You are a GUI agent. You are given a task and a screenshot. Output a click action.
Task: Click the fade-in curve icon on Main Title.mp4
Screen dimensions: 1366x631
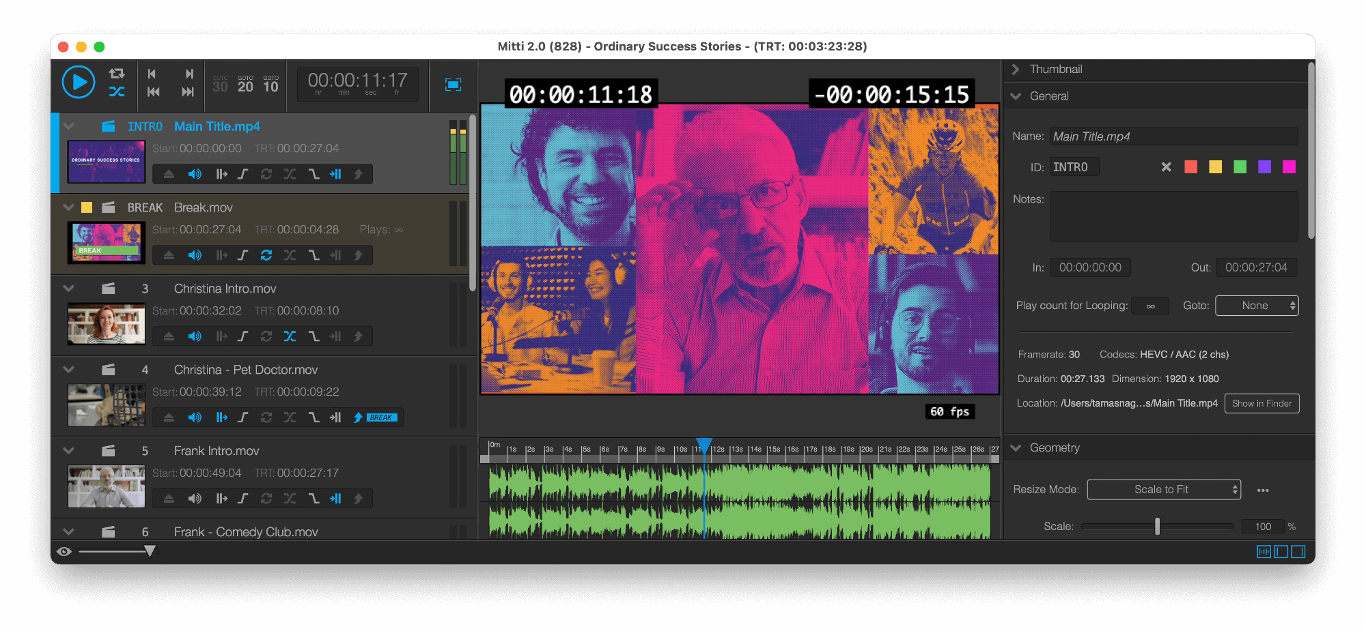[x=243, y=174]
